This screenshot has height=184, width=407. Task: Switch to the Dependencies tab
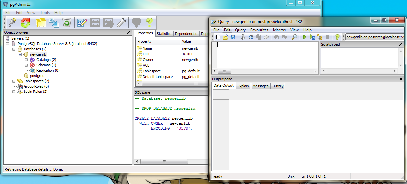pyautogui.click(x=186, y=34)
